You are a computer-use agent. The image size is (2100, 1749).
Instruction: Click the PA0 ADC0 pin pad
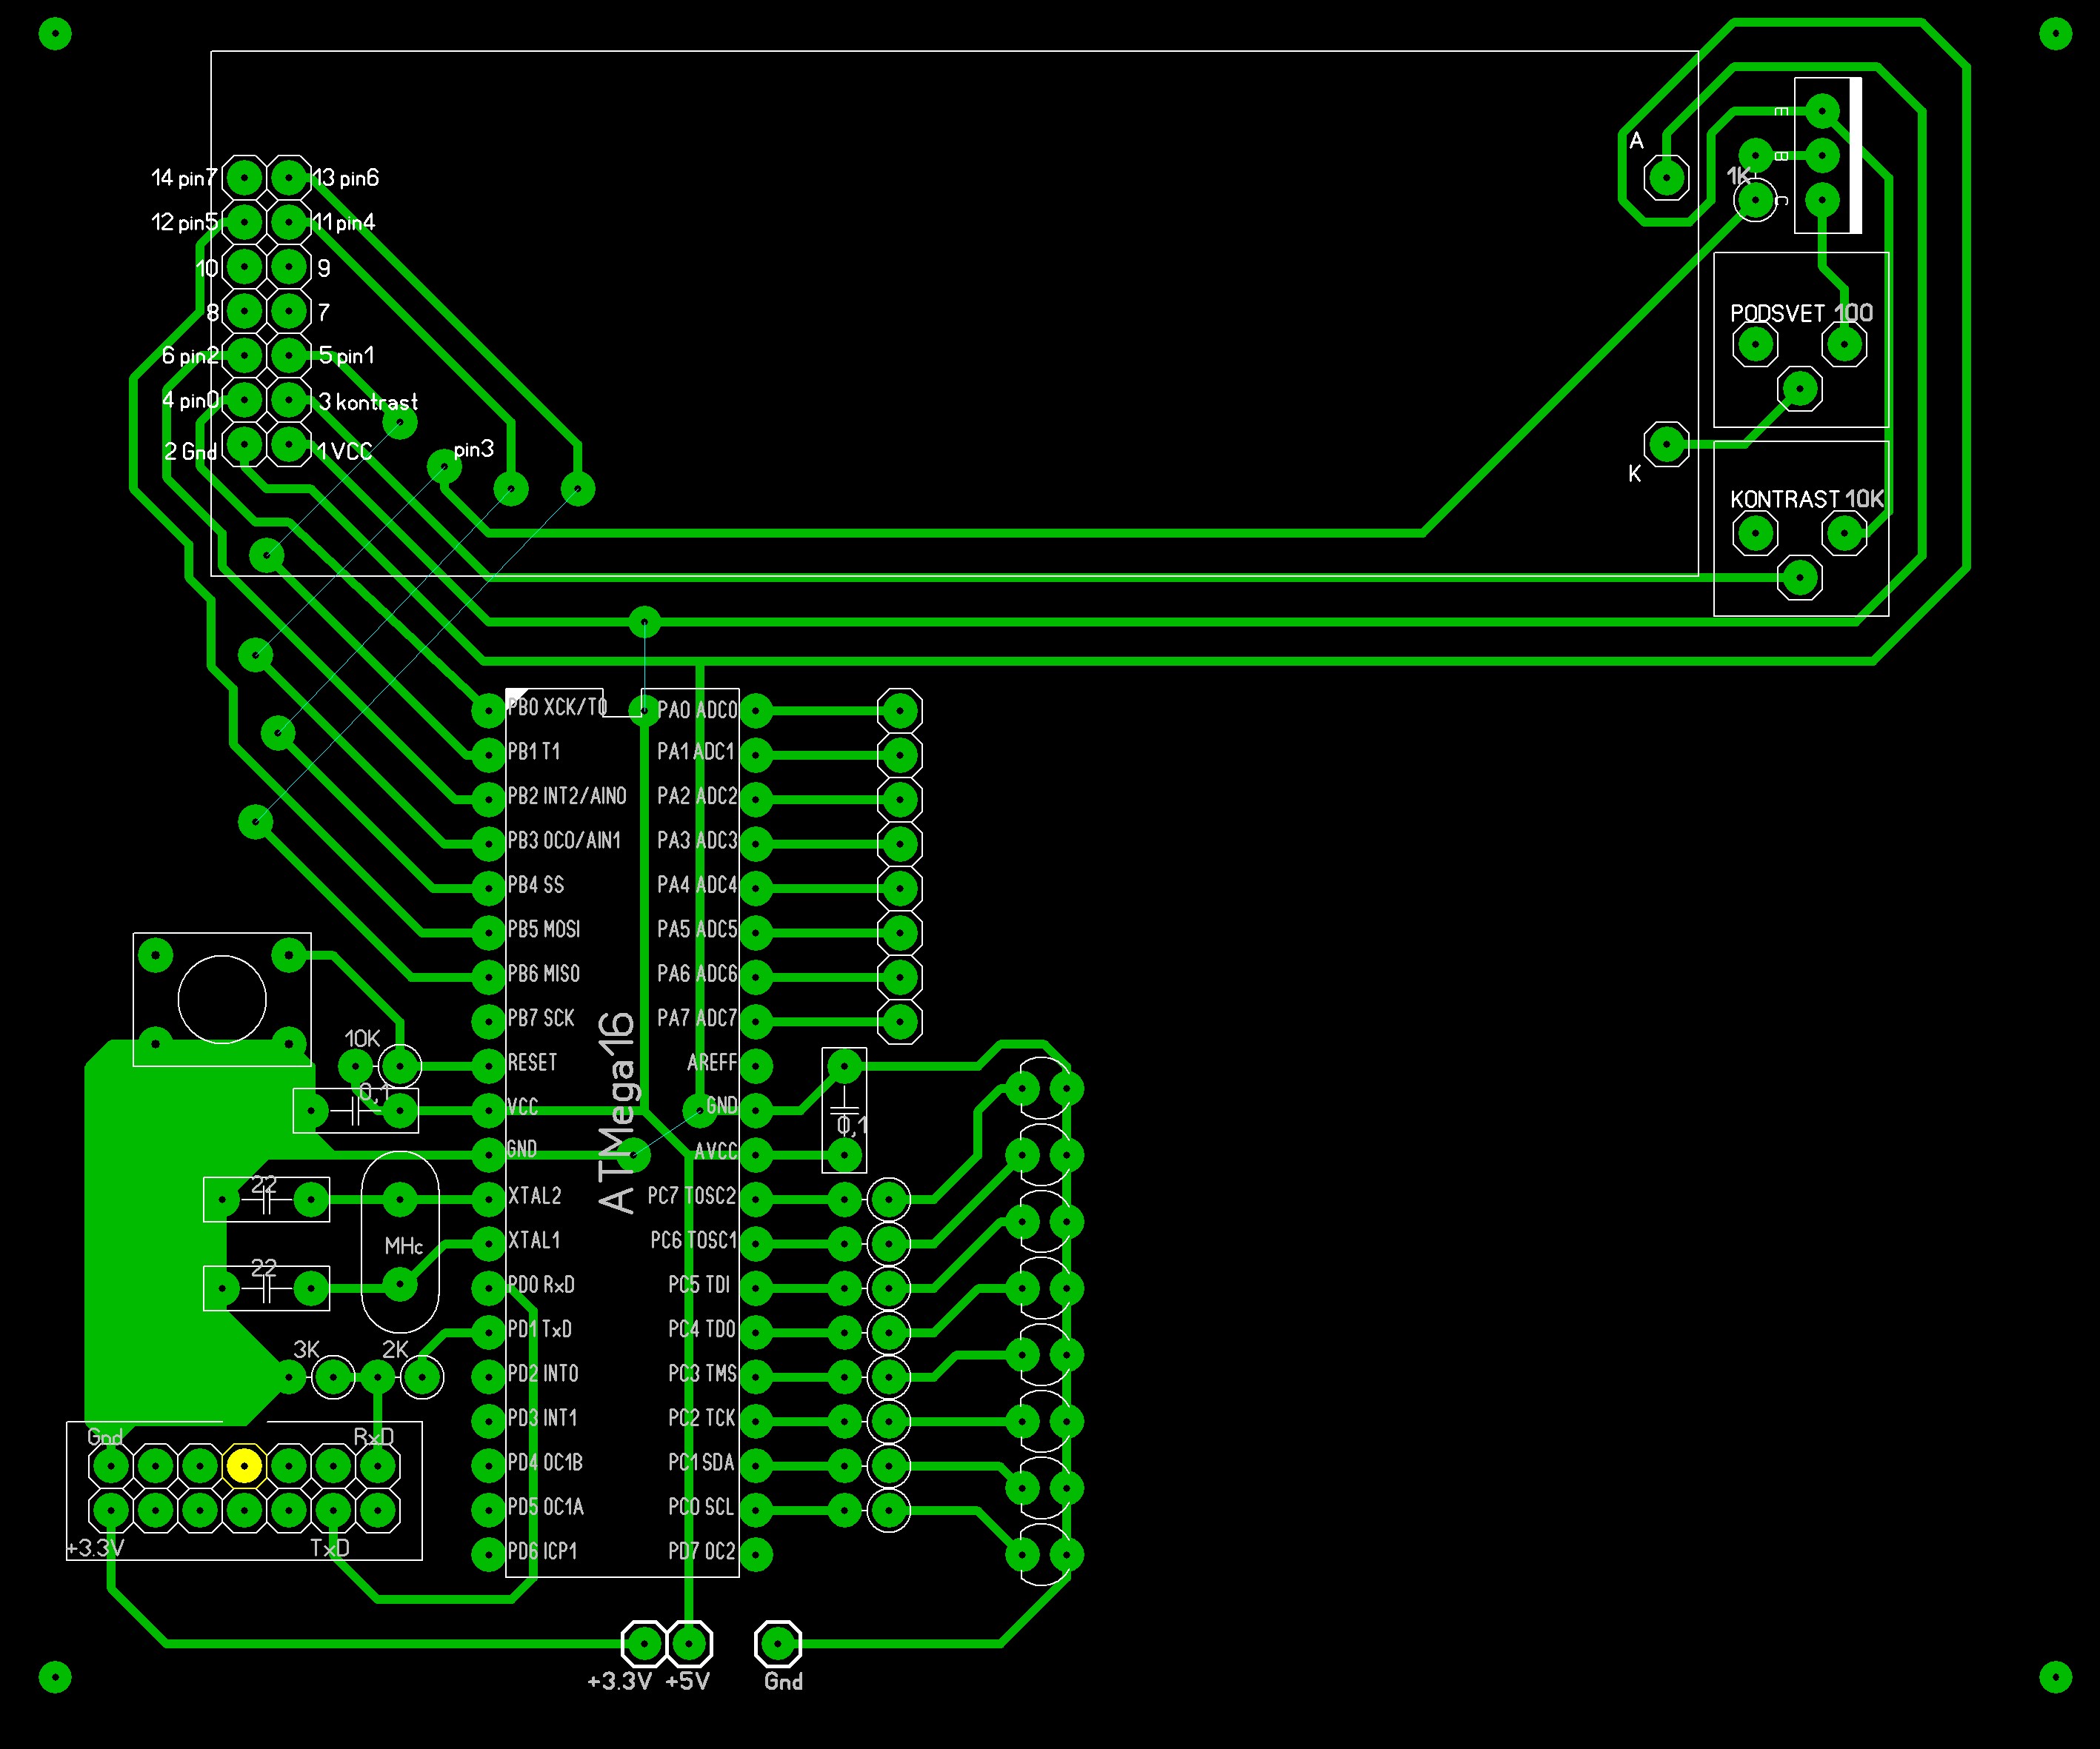tap(756, 711)
